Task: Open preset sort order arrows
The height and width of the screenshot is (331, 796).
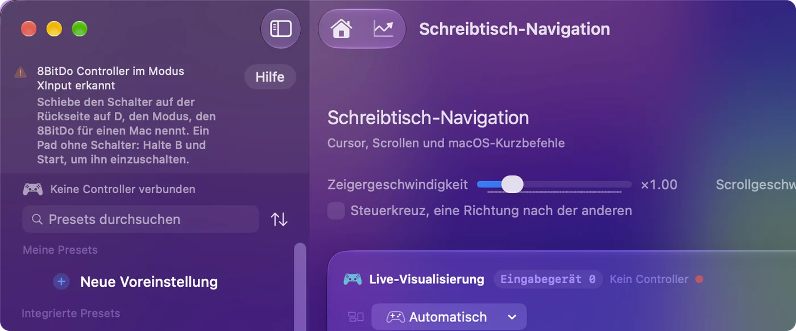Action: click(x=279, y=219)
